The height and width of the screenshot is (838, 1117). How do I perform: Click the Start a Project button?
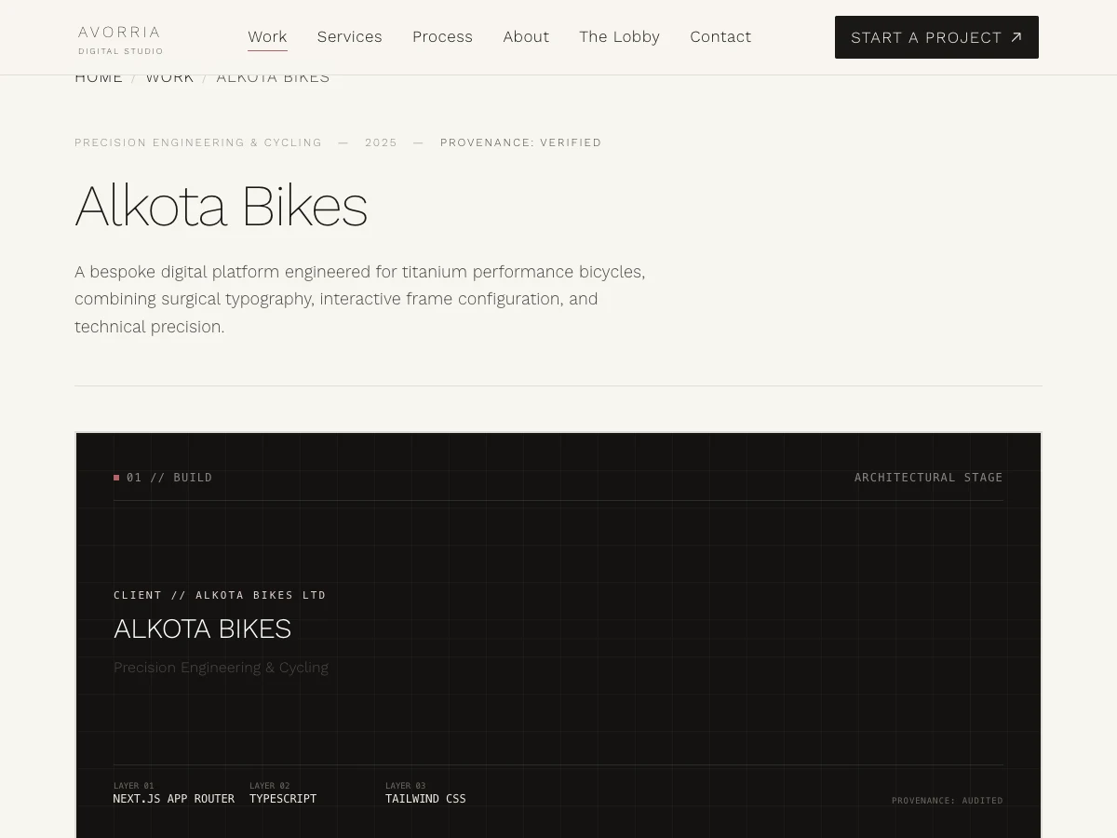click(936, 37)
